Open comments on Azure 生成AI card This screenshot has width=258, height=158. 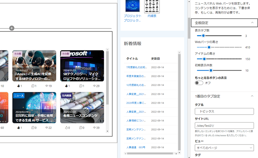coord(33,86)
